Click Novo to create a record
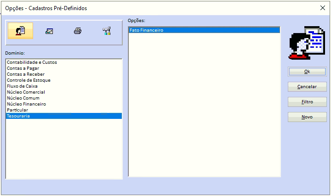The image size is (331, 196). [x=307, y=117]
